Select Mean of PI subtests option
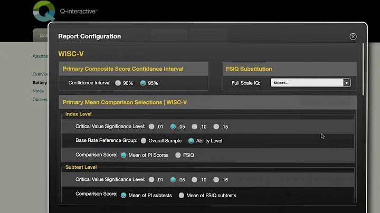This screenshot has height=213, width=380. 123,195
